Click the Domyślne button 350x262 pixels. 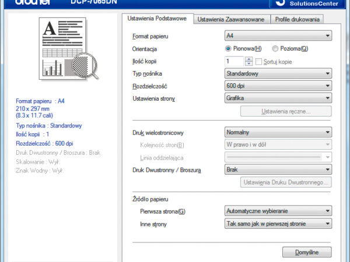click(x=306, y=252)
